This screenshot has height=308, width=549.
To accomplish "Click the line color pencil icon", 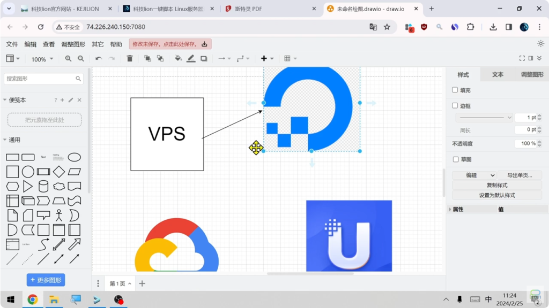I will pyautogui.click(x=191, y=59).
